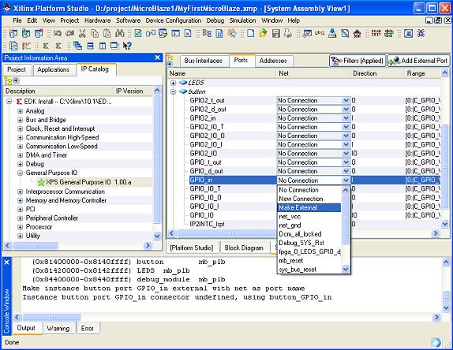Click the download bitstream toolbar icon
This screenshot has width=453, height=350.
[332, 33]
